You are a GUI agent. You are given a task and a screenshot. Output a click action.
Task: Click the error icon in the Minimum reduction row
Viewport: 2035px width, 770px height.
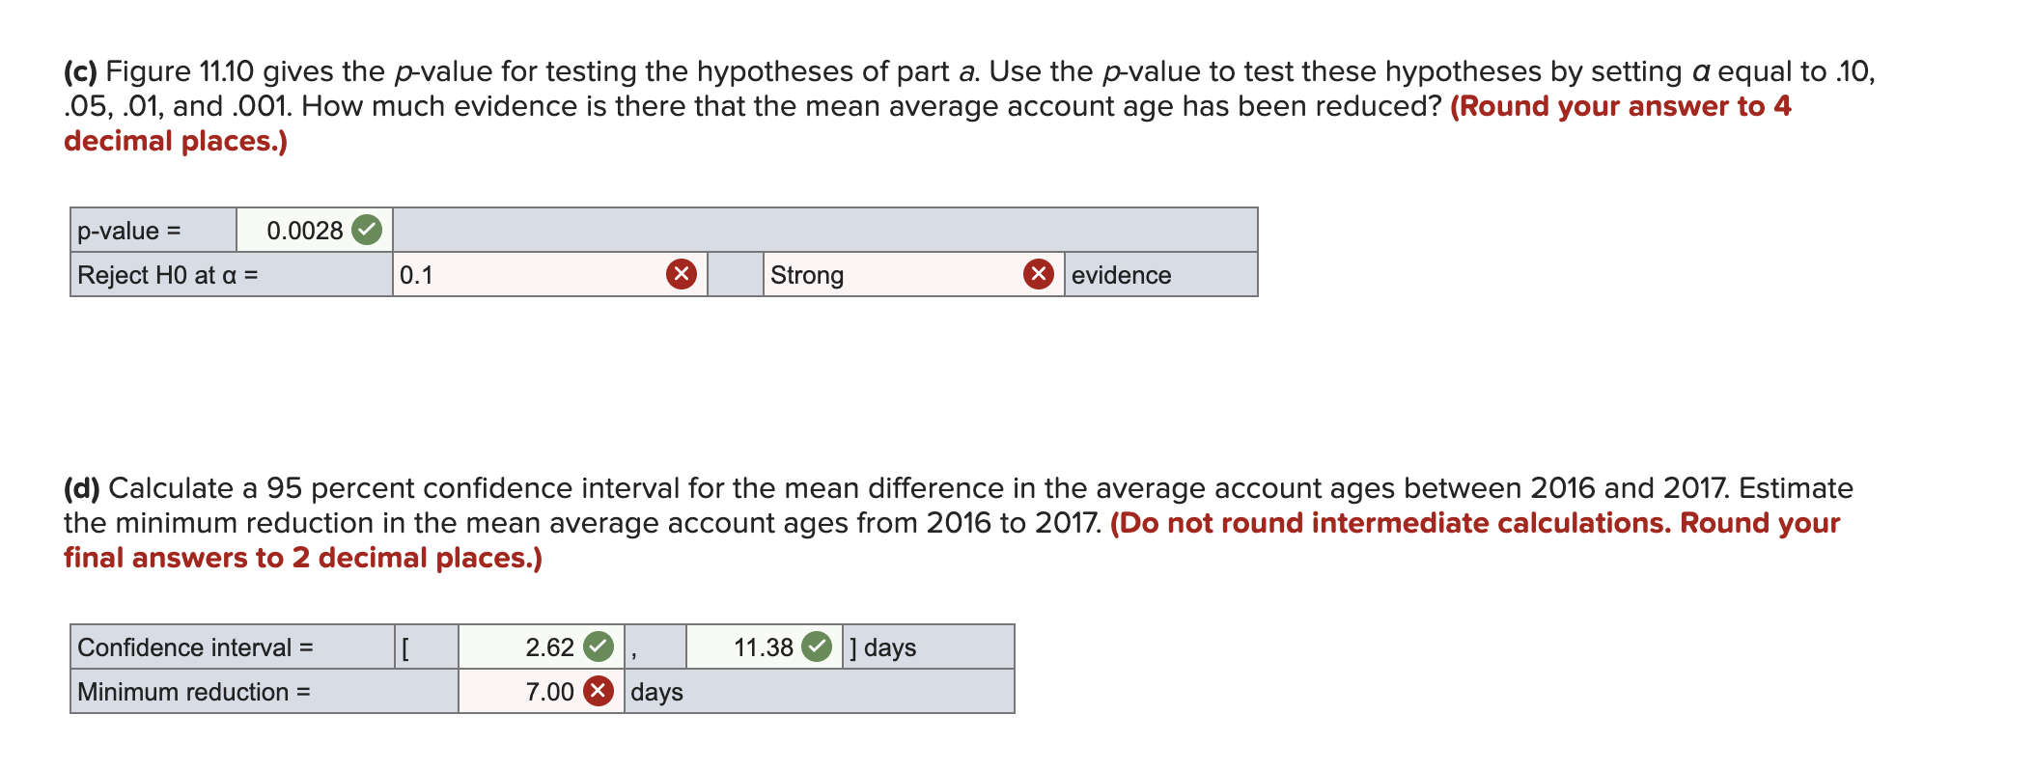tap(598, 692)
